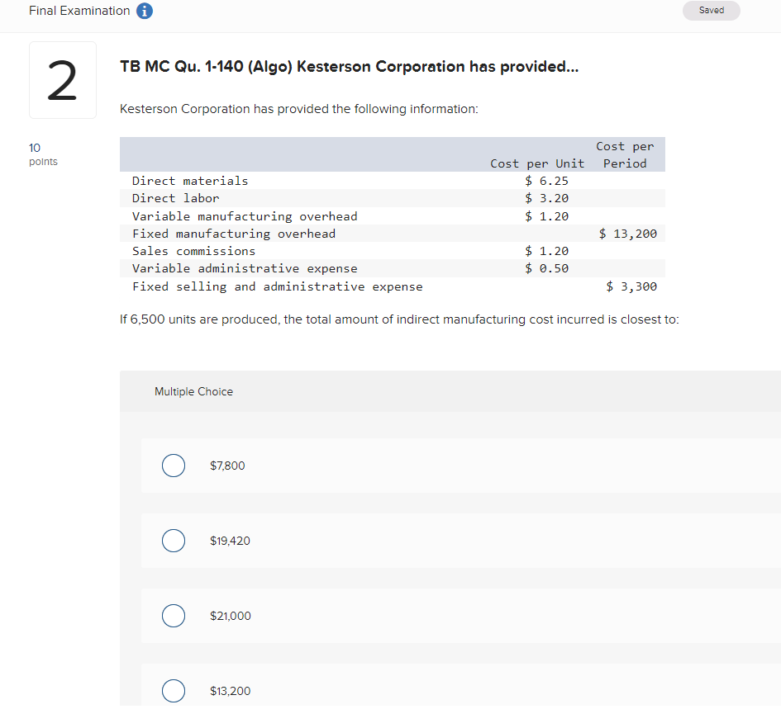Select the $21,000 radio button
Screen dimensions: 781x714
(174, 616)
